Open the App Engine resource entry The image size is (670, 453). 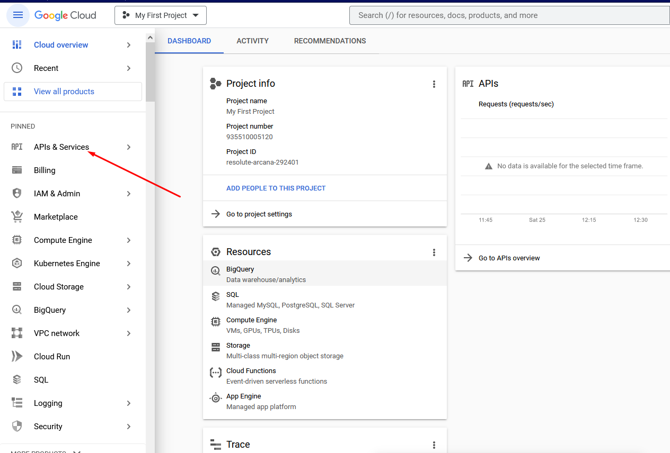point(325,401)
